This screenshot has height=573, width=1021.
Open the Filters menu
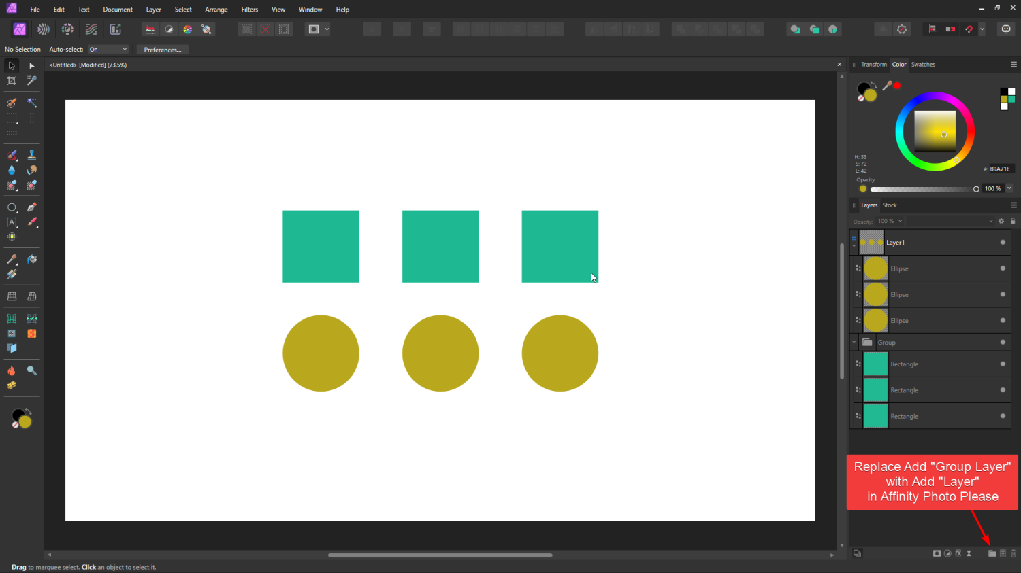click(249, 9)
